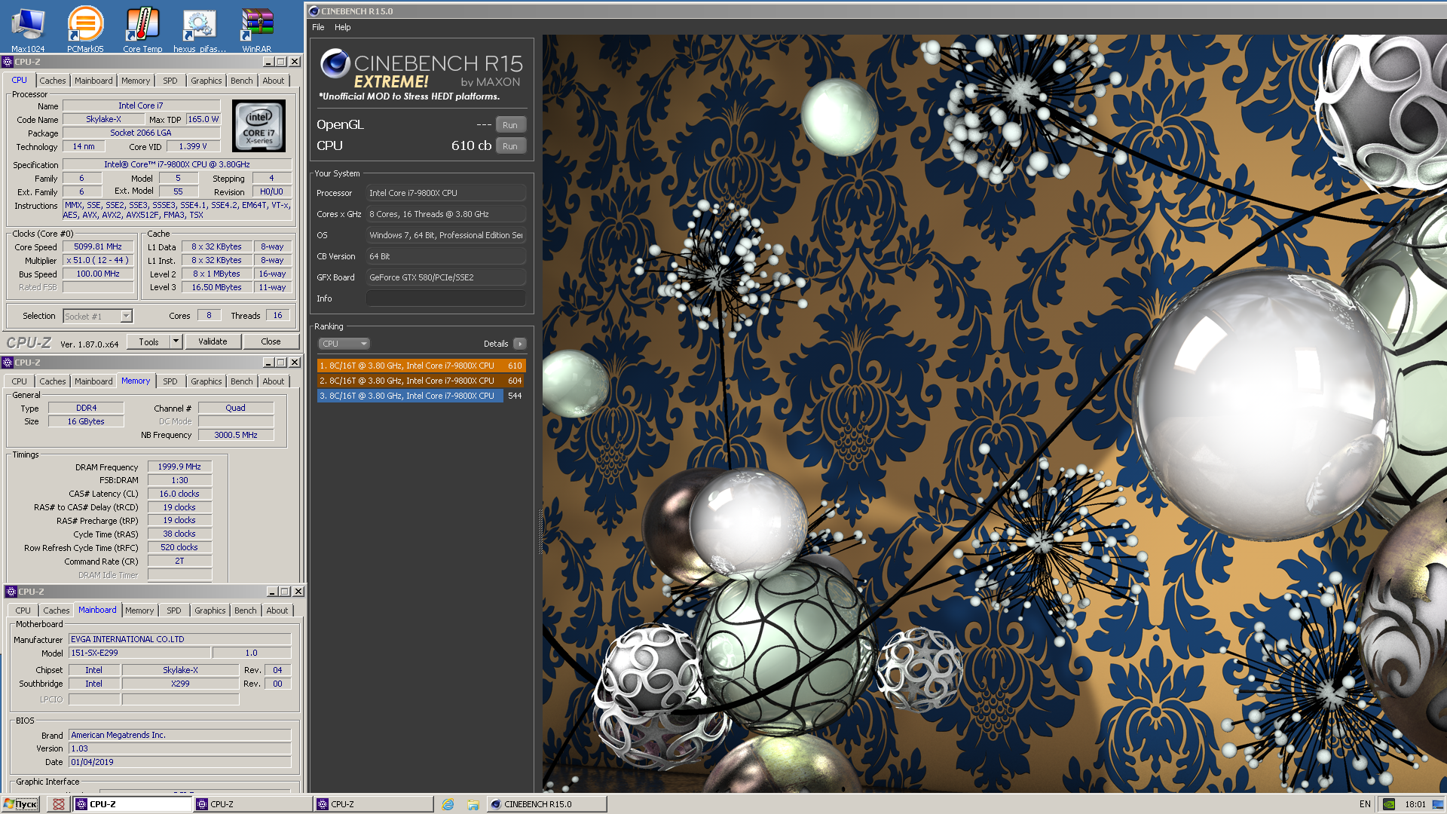Select Bench tab in Mainboard CPU-Z window
The width and height of the screenshot is (1447, 814).
[x=246, y=610]
